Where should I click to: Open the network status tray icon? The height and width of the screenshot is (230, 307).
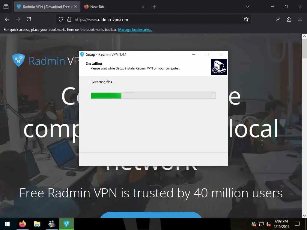261,224
